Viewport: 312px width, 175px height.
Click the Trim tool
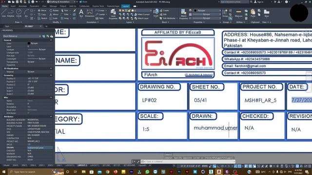[x=65, y=11]
